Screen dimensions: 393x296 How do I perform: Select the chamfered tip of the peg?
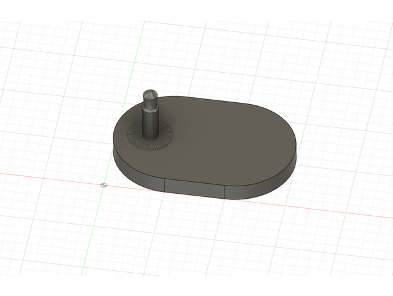(x=151, y=96)
